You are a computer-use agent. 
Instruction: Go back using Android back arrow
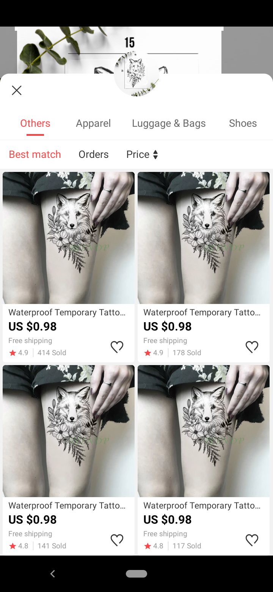coord(53,574)
